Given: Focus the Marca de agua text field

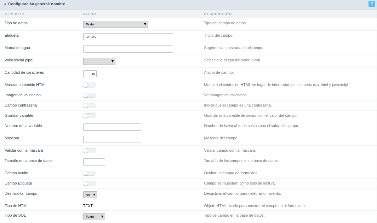Looking at the screenshot, I should pyautogui.click(x=128, y=49).
